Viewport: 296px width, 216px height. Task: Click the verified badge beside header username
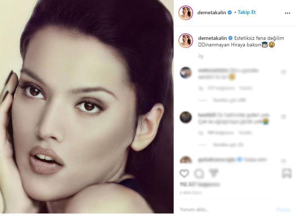coord(230,12)
